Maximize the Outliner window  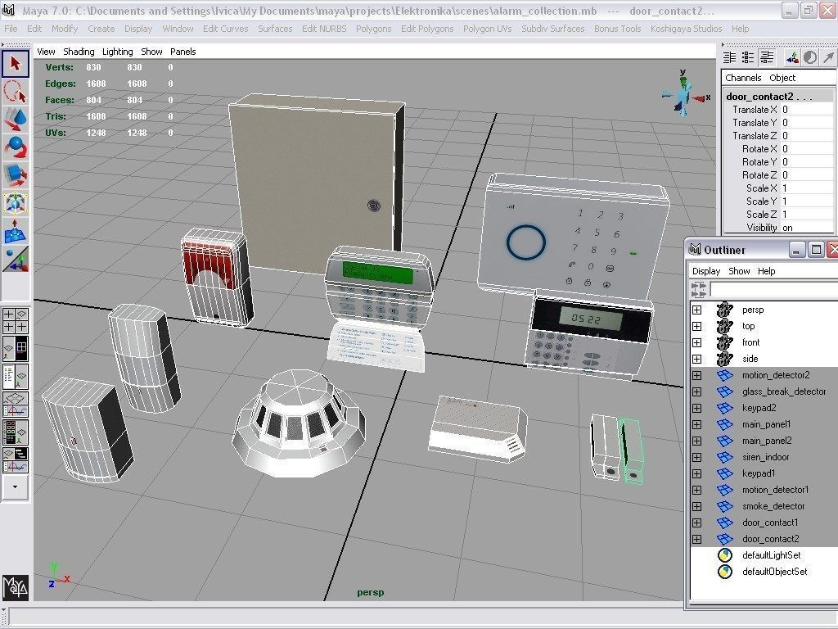(816, 249)
